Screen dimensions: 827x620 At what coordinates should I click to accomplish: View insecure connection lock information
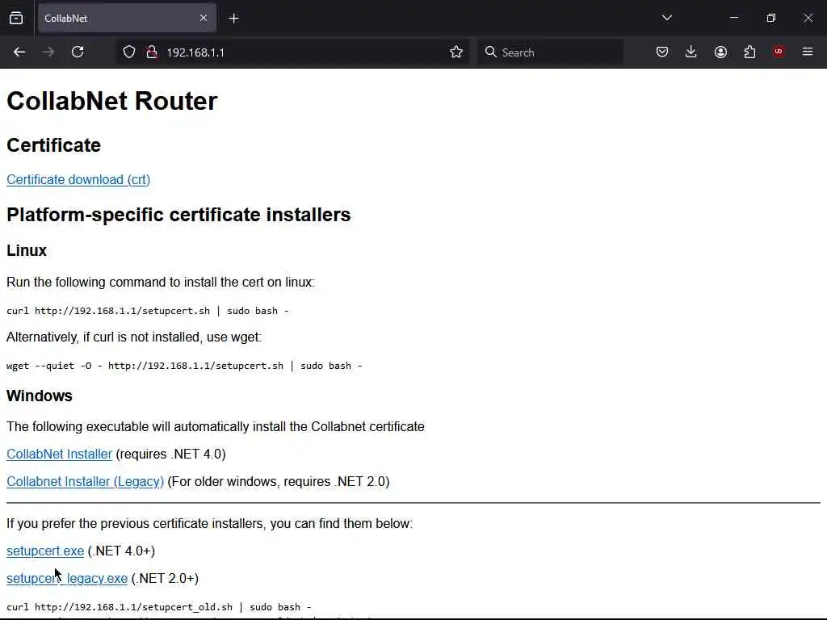(x=152, y=52)
